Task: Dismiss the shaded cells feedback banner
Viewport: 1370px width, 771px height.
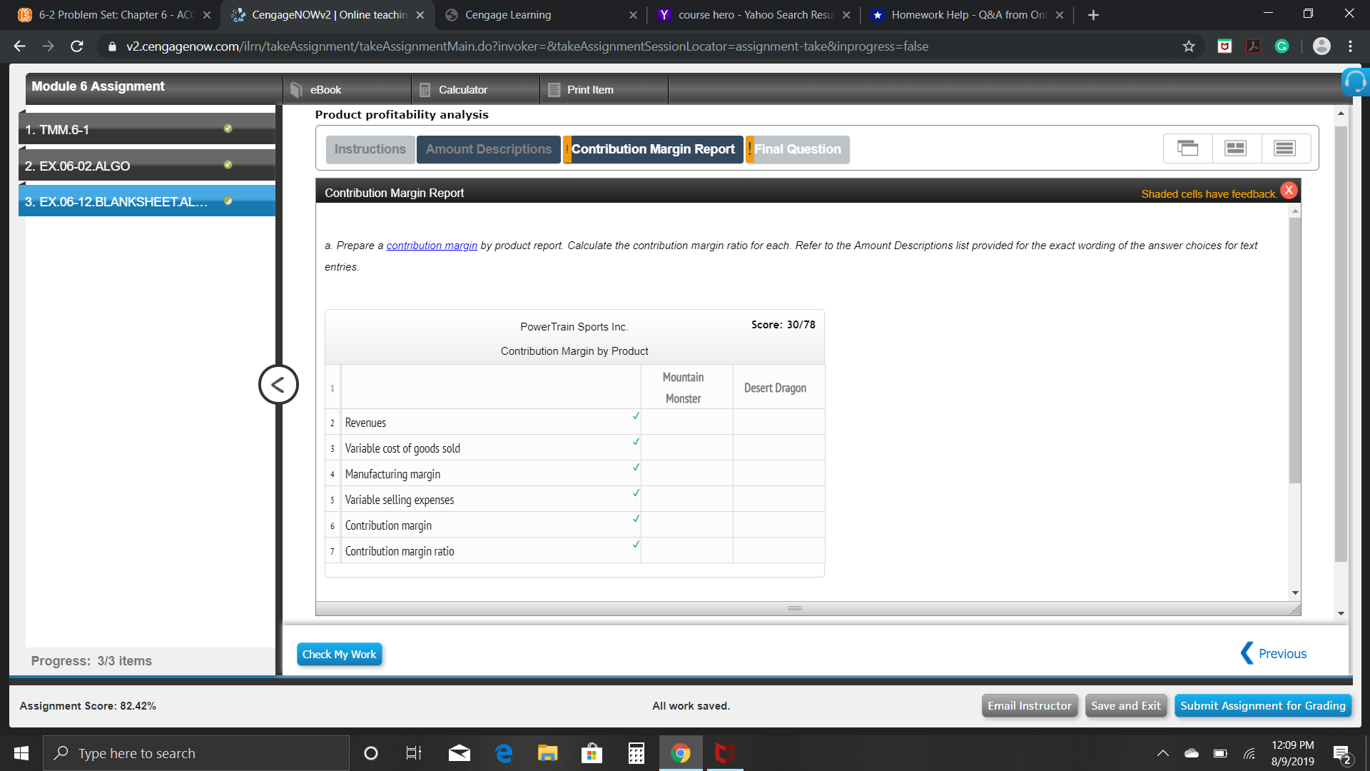Action: [1289, 190]
